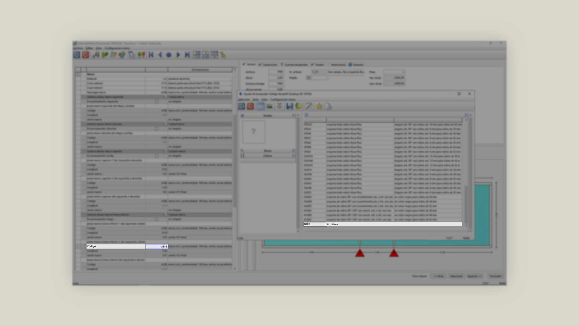This screenshot has height=326, width=579.
Task: Click the Terminar button at bottom right
Action: click(495, 276)
